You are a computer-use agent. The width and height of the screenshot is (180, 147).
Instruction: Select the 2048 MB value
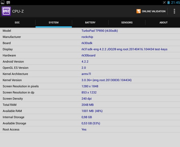point(88,105)
